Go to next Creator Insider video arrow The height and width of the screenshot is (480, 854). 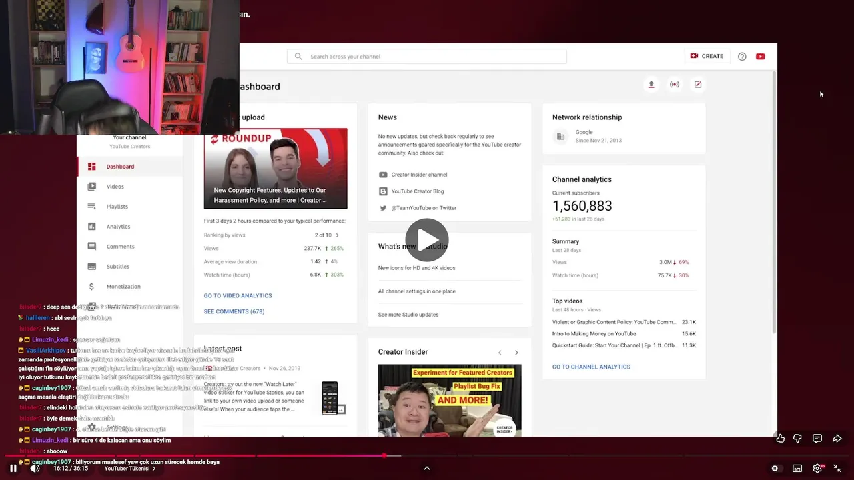tap(516, 353)
